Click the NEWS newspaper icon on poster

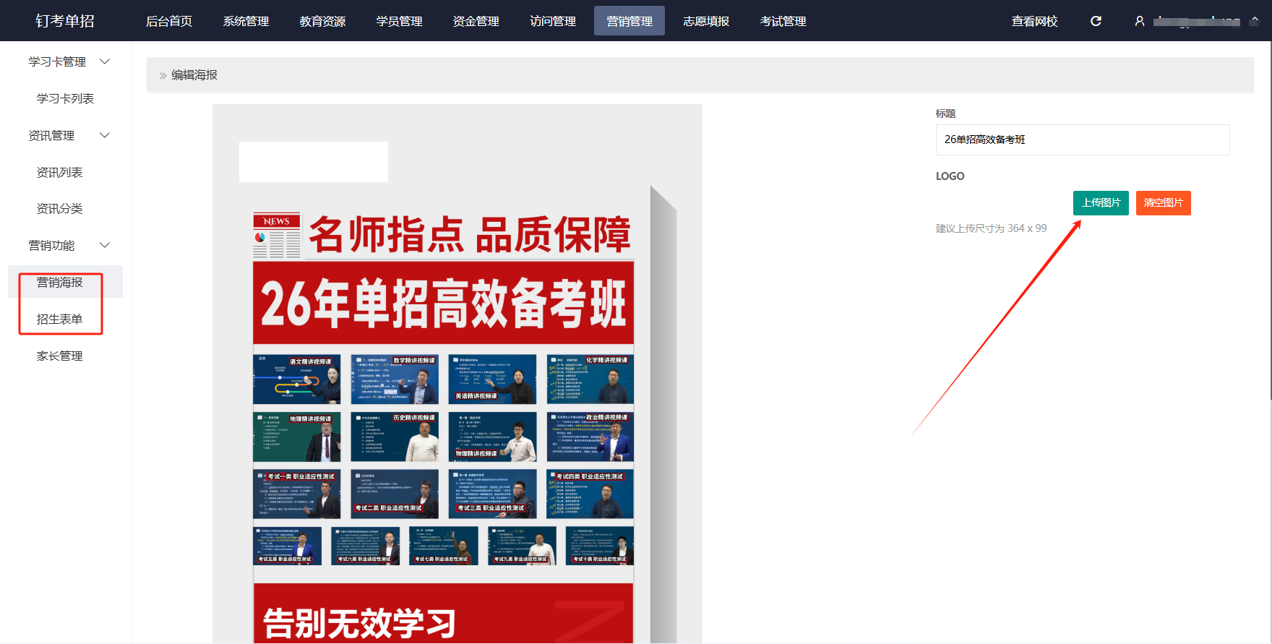click(x=277, y=235)
